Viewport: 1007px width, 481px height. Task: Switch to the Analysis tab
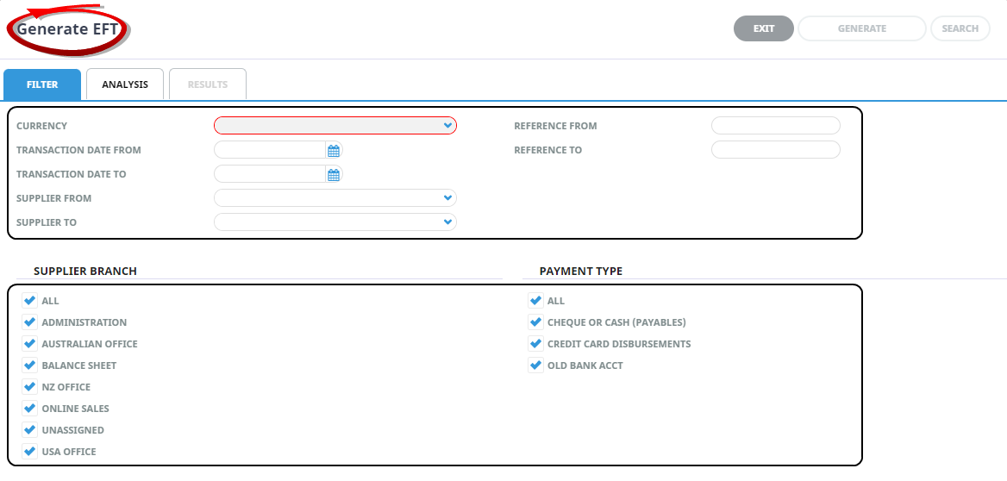pyautogui.click(x=125, y=84)
